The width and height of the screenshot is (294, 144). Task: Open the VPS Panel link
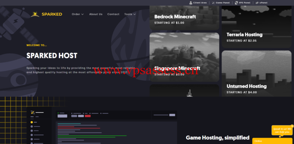click(x=243, y=3)
